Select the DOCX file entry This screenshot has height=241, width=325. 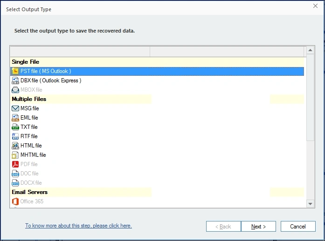click(157, 183)
